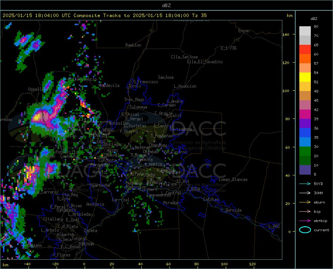The height and width of the screenshot is (269, 333).
Task: Choose the light blue swatch between 35 and 30 dBZ
Action: tap(305, 142)
